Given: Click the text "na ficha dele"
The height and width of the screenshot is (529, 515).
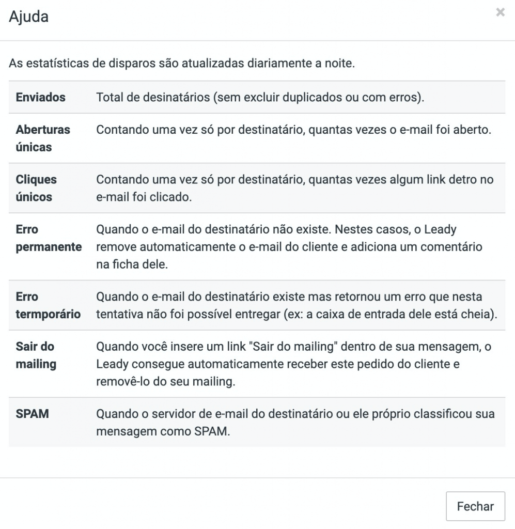Looking at the screenshot, I should coord(132,264).
